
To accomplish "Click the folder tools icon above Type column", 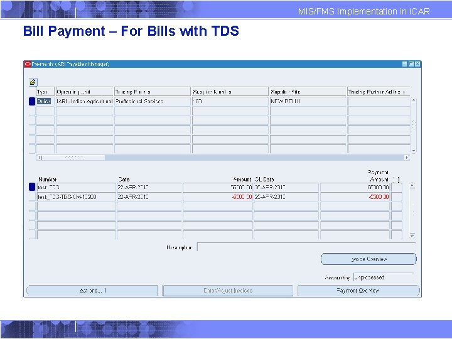I will 33,82.
